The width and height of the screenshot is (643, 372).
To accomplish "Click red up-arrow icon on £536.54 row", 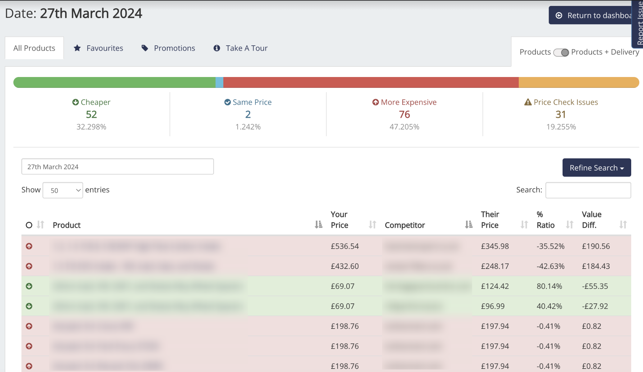I will (x=29, y=246).
